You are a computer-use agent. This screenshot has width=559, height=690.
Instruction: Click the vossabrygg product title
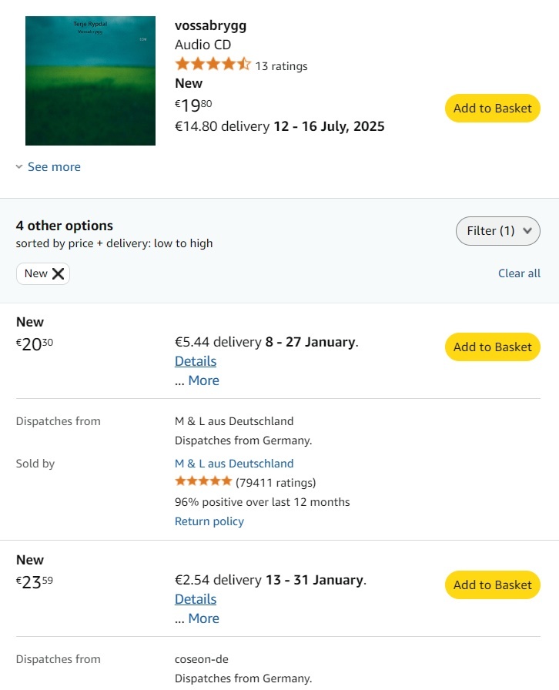(x=210, y=25)
